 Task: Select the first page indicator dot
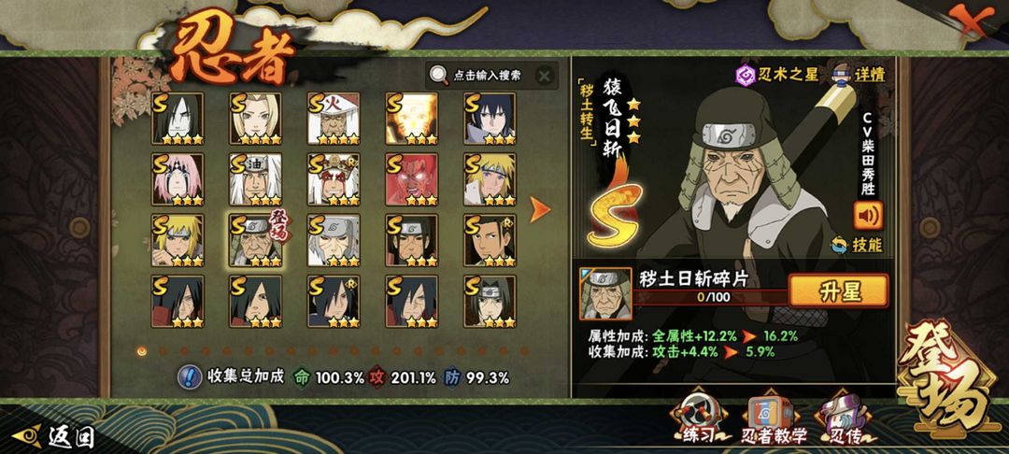[x=142, y=351]
